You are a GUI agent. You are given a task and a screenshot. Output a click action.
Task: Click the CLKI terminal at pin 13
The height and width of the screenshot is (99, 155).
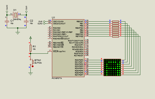(x=44, y=22)
